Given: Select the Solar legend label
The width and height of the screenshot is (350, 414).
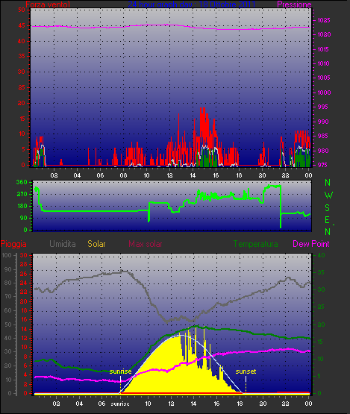Looking at the screenshot, I should 96,244.
